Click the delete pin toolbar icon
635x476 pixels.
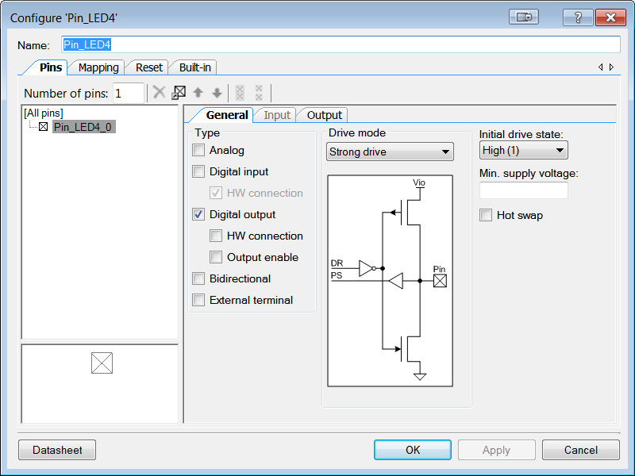159,93
